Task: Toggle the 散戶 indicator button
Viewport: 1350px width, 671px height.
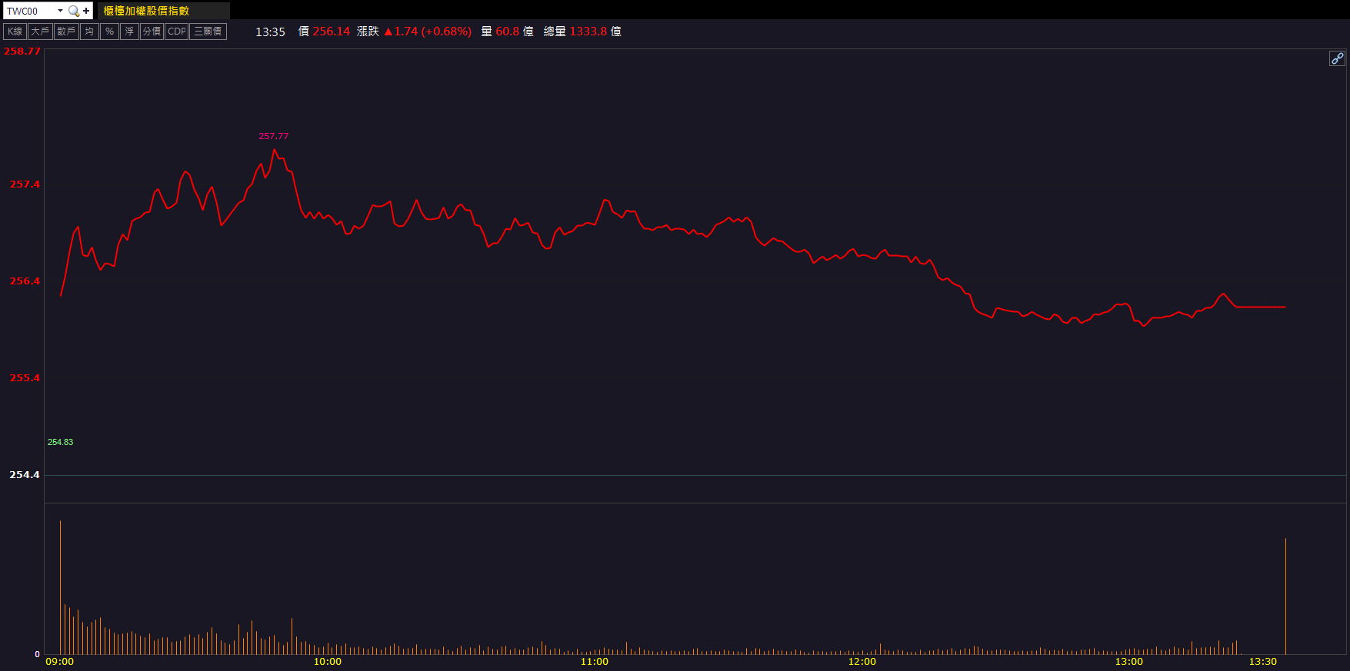Action: (x=66, y=32)
